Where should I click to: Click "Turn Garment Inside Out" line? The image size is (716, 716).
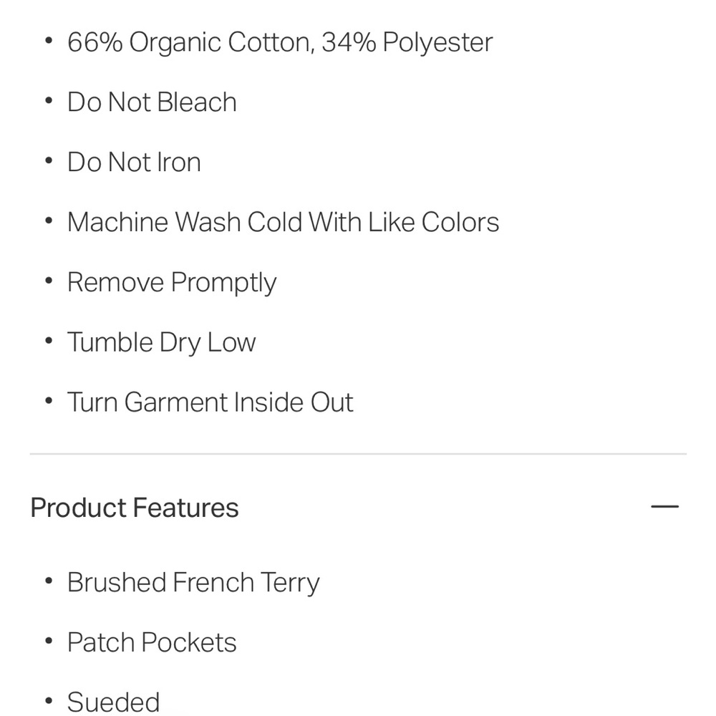pyautogui.click(x=210, y=402)
